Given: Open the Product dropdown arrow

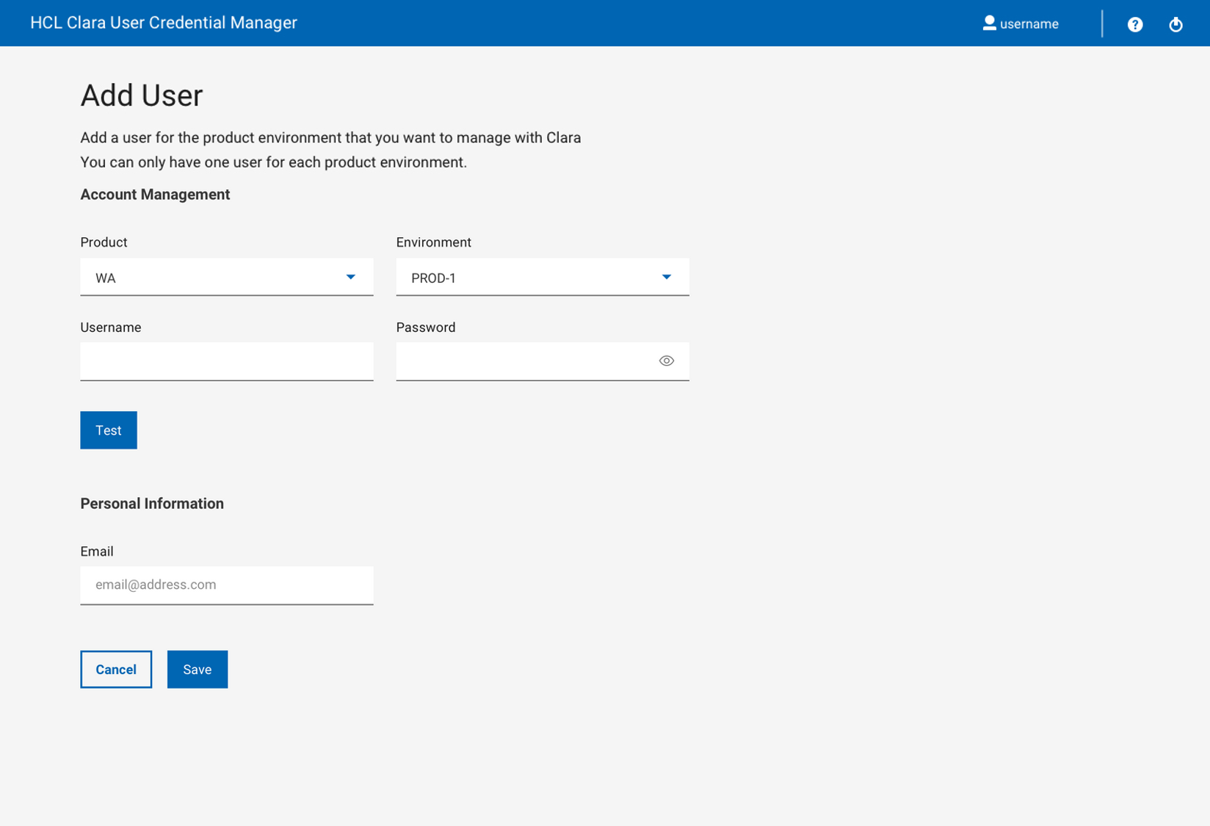Looking at the screenshot, I should tap(351, 277).
